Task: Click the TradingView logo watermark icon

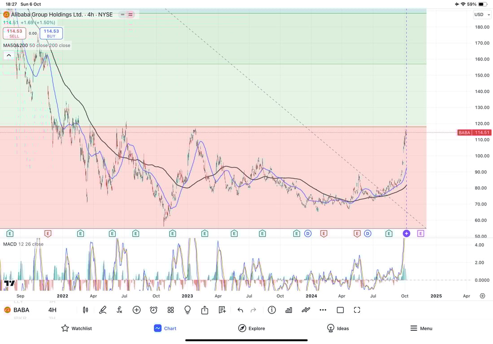Action: [9, 284]
